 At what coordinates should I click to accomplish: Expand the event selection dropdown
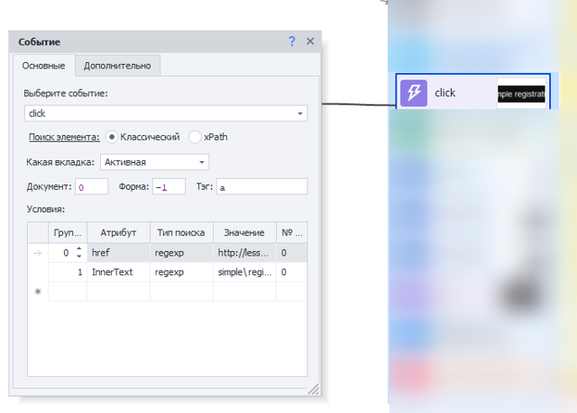click(299, 113)
